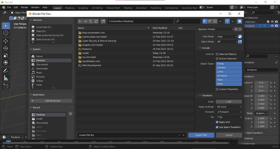Select the Rotate tool in Blender toolbar
280x149 pixels.
pos(6,48)
